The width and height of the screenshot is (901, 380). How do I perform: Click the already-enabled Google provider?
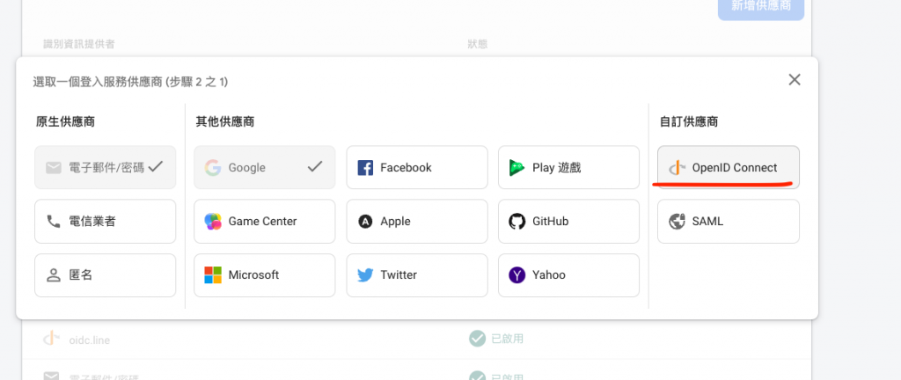(264, 167)
